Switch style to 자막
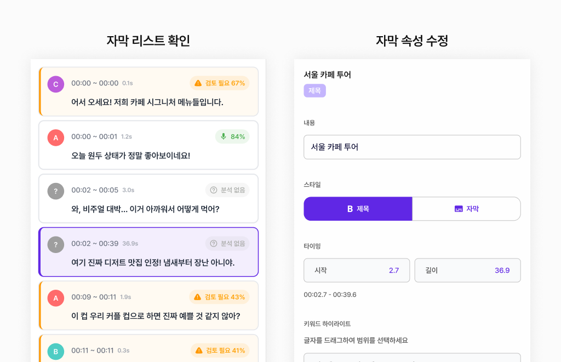This screenshot has height=362, width=561. tap(466, 209)
